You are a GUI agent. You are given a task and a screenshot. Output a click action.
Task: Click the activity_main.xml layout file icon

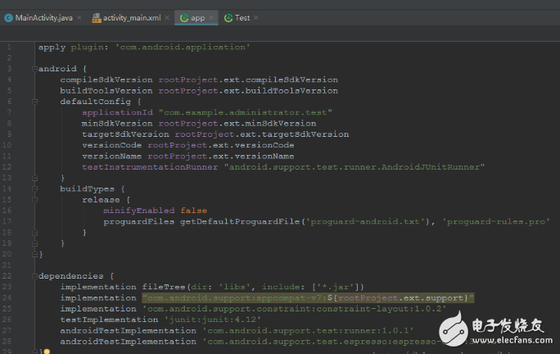pyautogui.click(x=97, y=17)
